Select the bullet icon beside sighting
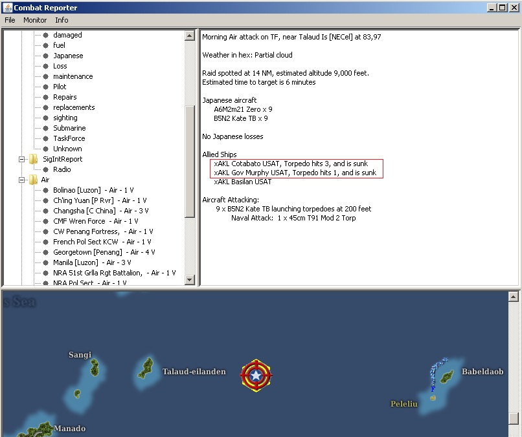Image resolution: width=522 pixels, height=437 pixels. (46, 118)
